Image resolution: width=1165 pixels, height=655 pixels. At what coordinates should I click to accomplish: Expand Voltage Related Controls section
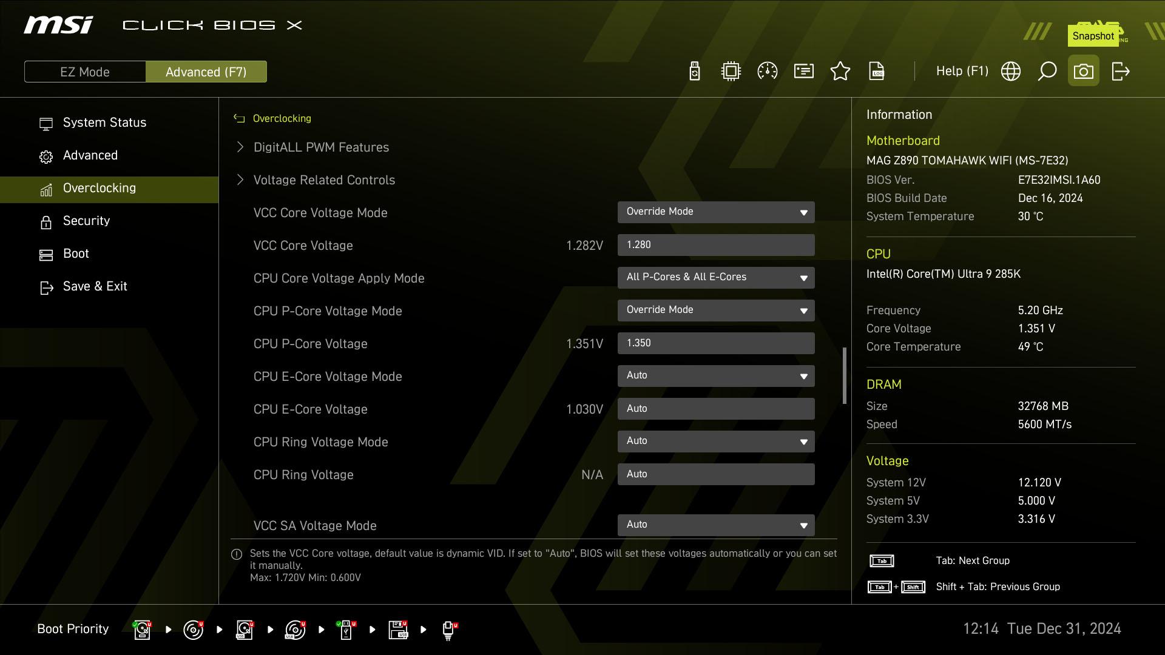[324, 180]
